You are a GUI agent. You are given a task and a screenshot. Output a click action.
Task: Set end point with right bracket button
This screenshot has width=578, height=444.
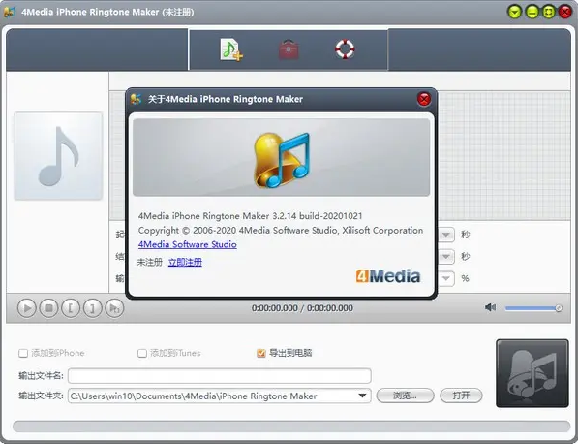pos(92,308)
